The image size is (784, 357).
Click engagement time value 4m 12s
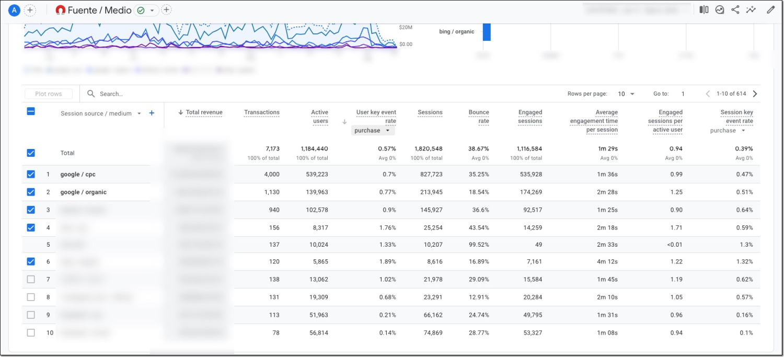[606, 262]
